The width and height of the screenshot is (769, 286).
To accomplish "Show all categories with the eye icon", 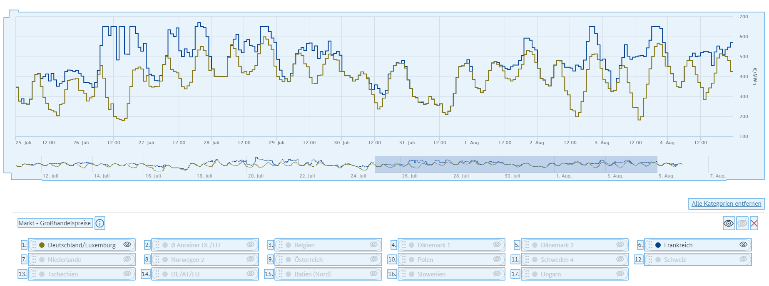I will tap(729, 223).
